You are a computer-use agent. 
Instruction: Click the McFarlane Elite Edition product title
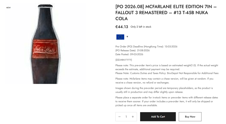point(166,12)
